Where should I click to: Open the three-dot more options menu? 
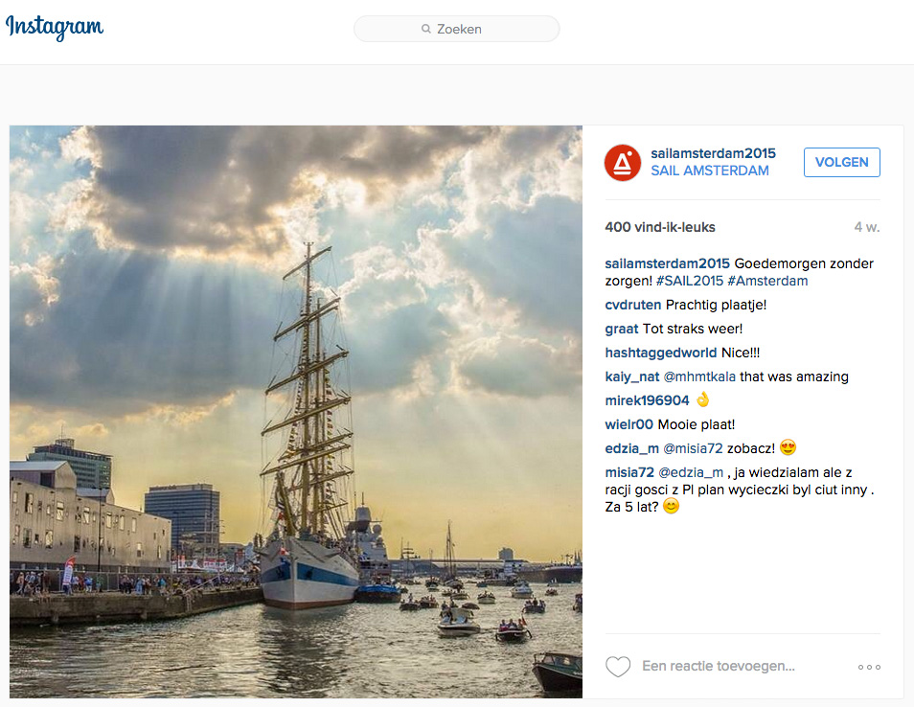869,667
